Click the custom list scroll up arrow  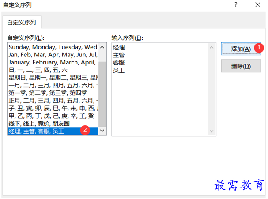[x=102, y=47]
